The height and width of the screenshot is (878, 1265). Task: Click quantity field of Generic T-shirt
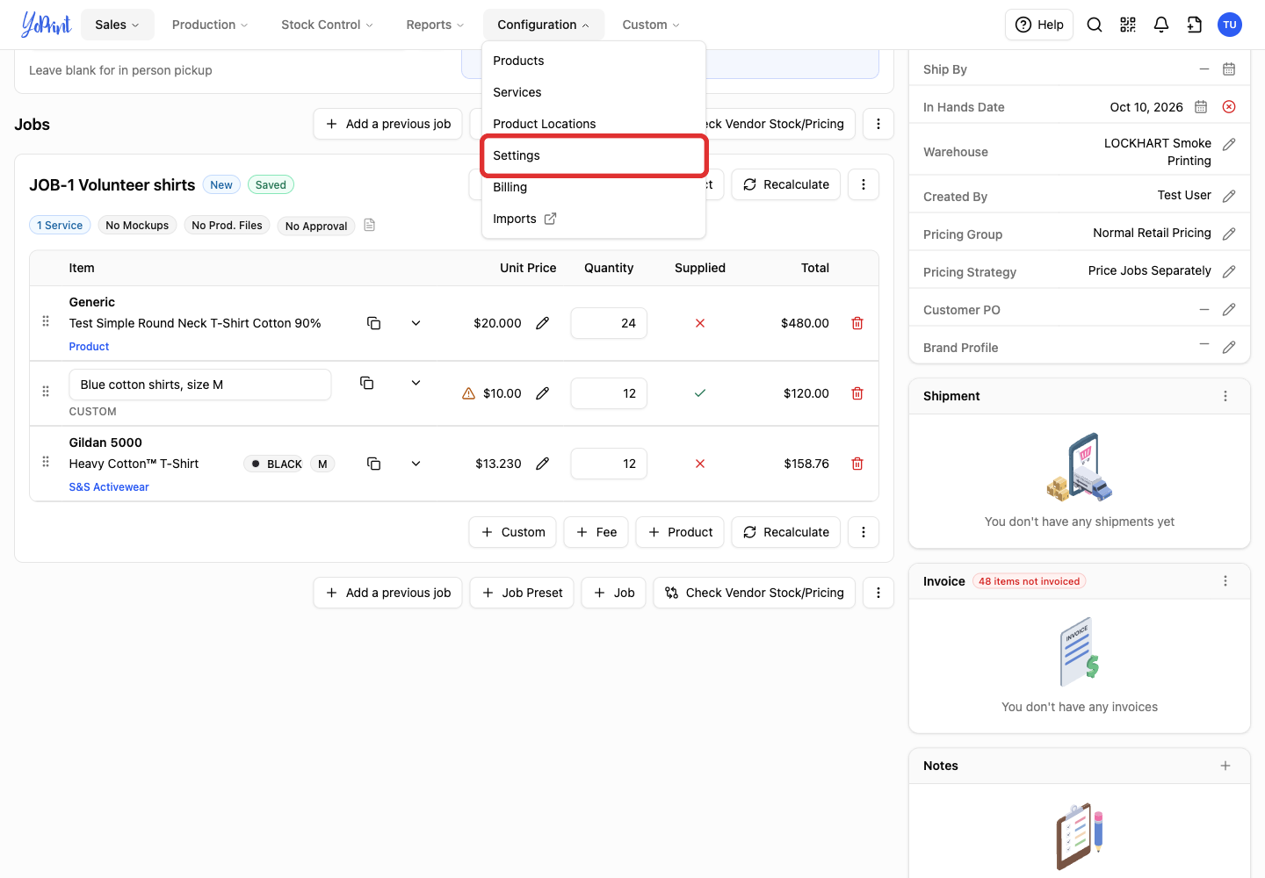[x=609, y=323]
